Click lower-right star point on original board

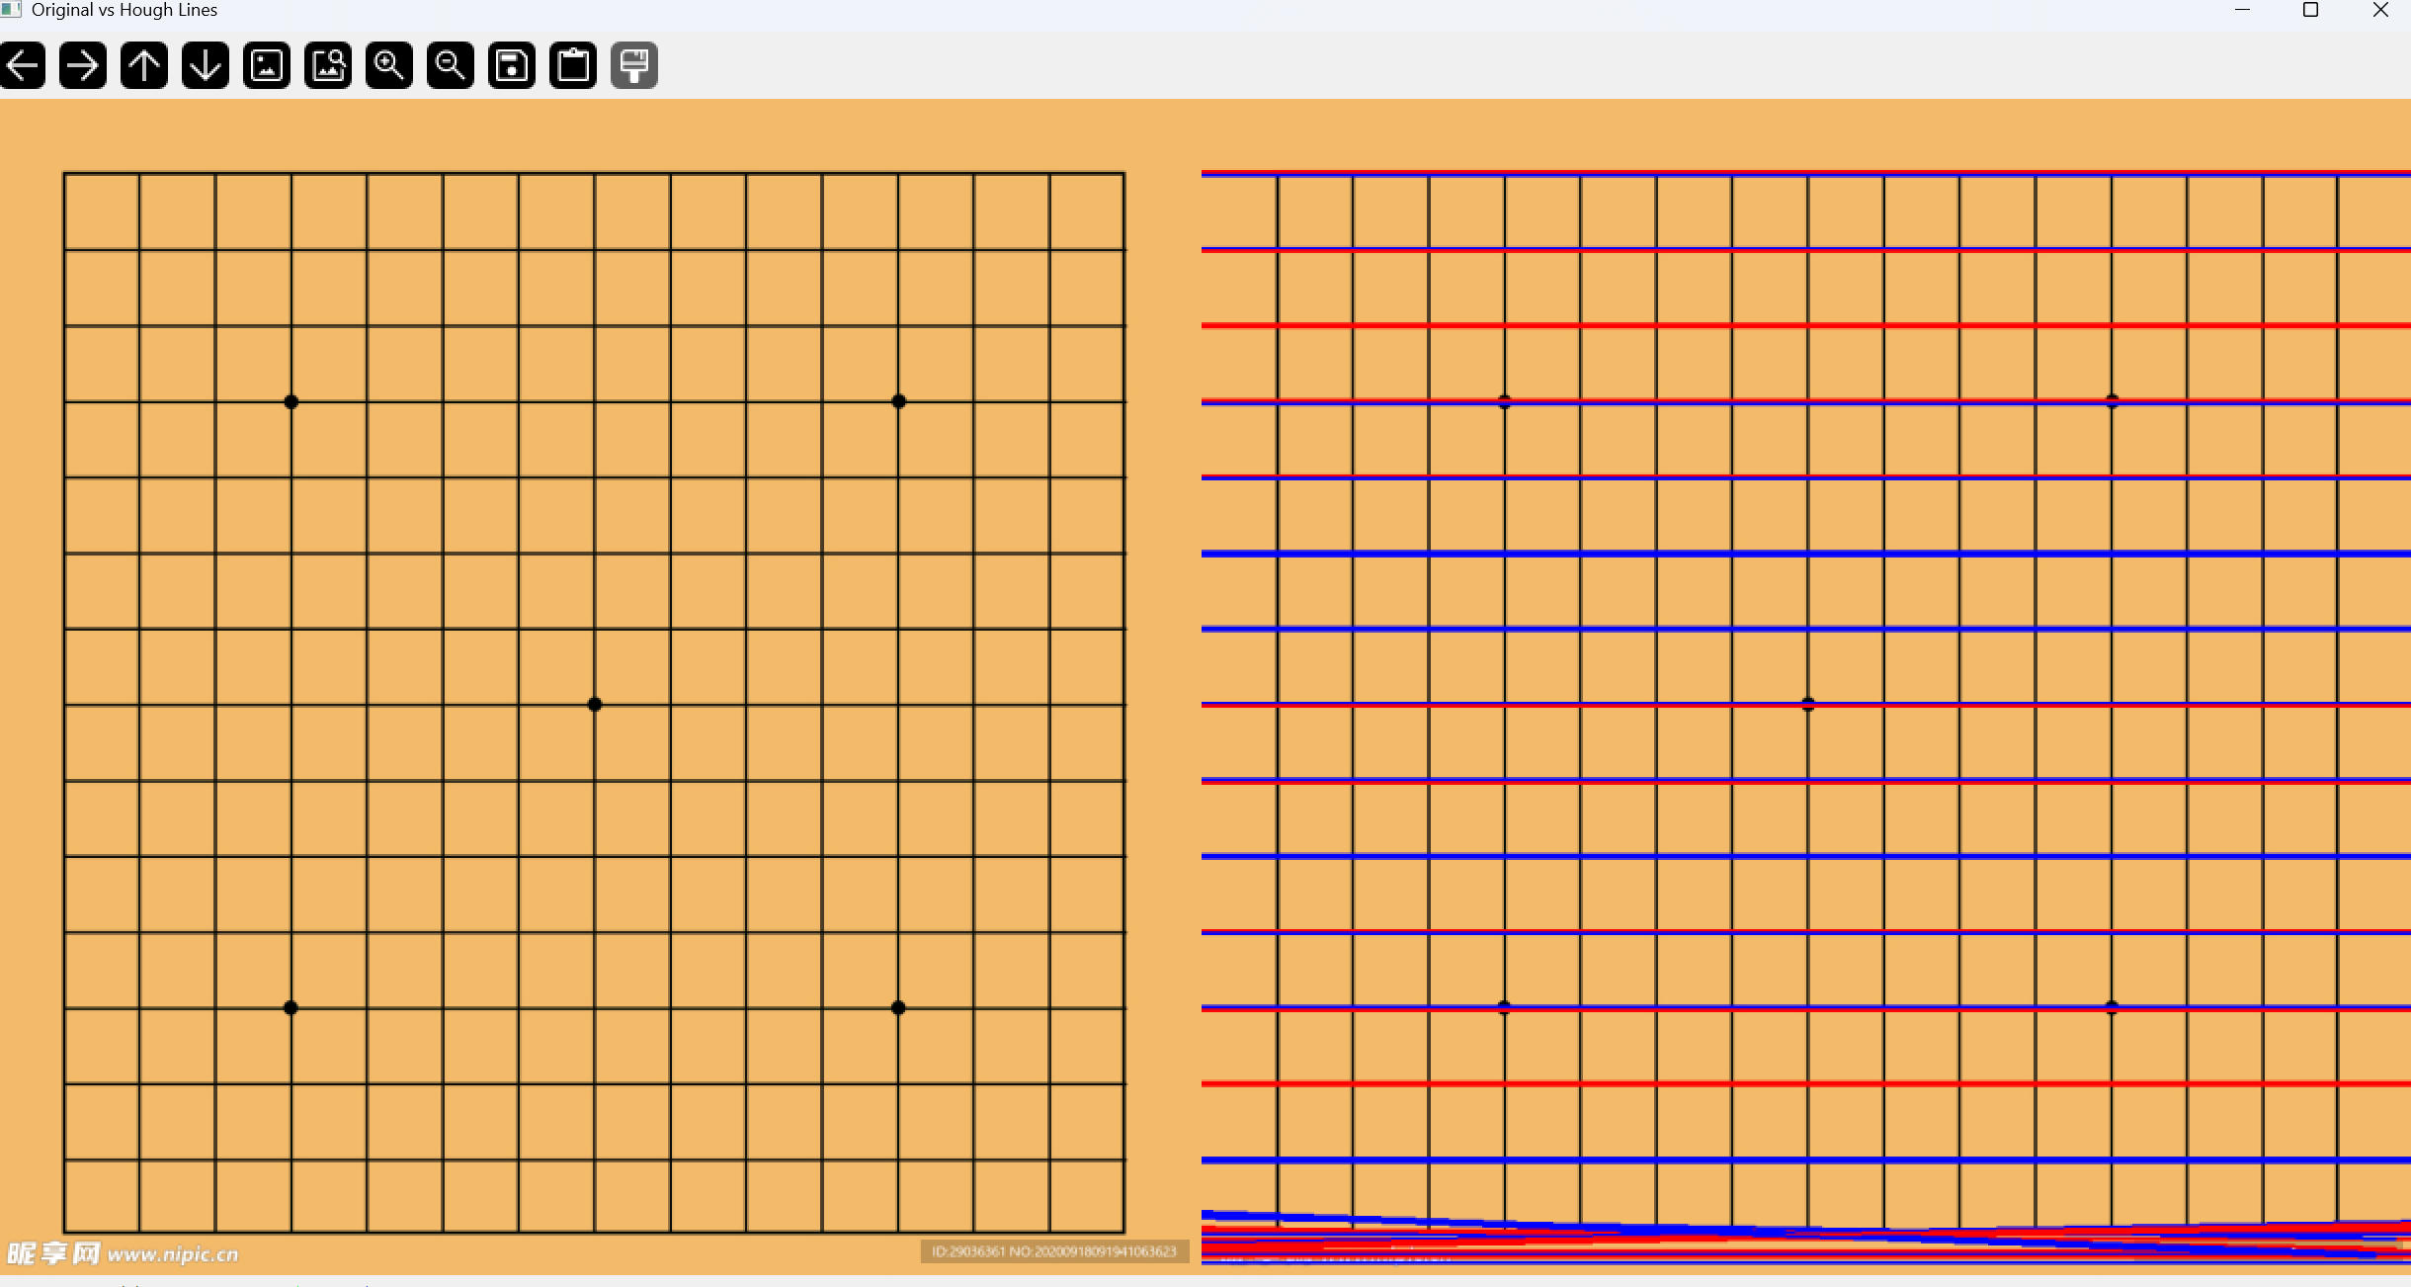[x=898, y=1007]
